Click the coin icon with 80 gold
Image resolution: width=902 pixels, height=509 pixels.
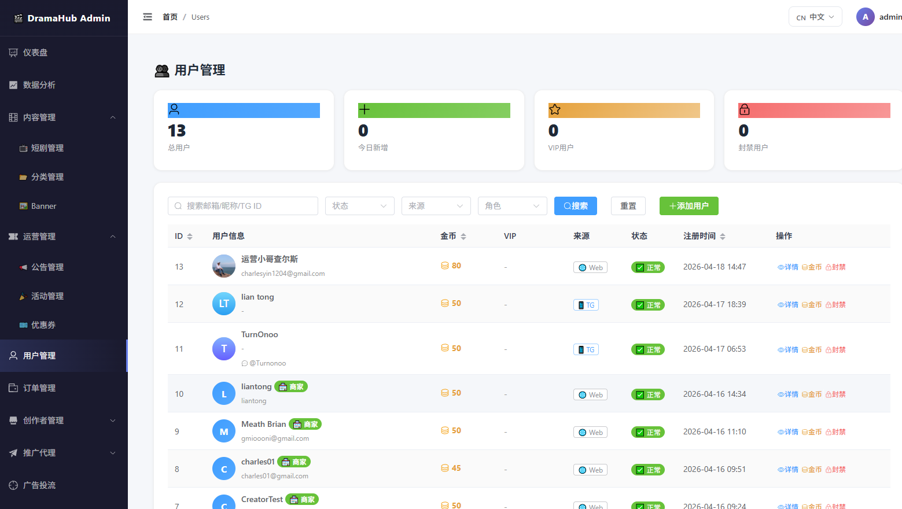tap(445, 265)
